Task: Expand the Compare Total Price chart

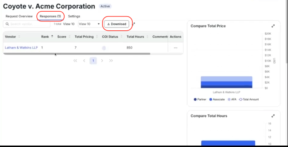Action: [x=273, y=26]
